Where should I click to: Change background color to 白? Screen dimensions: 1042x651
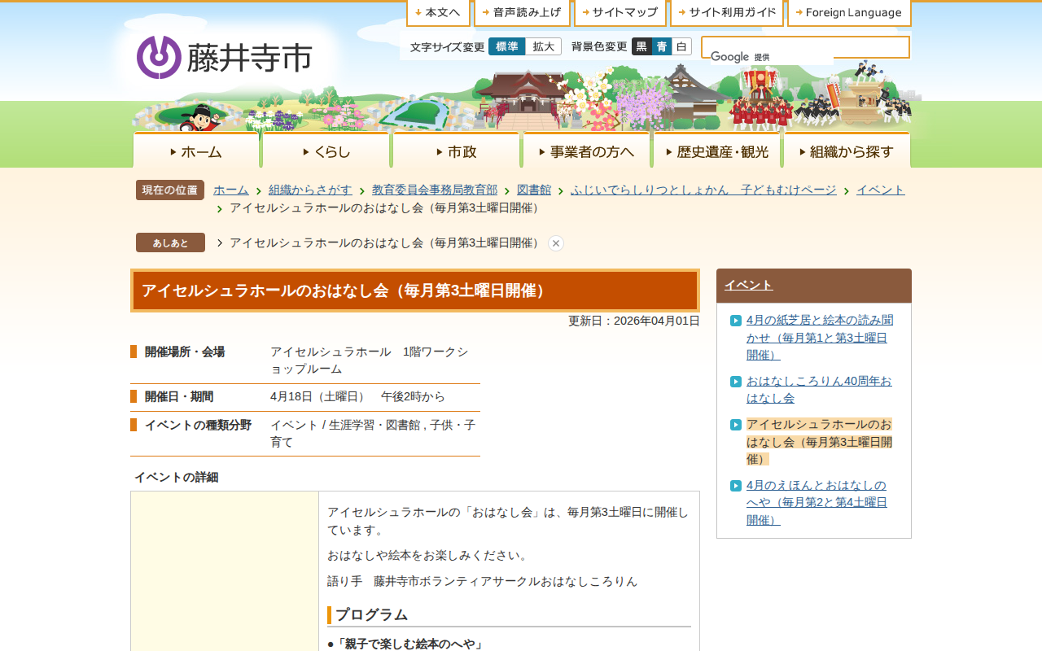click(x=681, y=46)
